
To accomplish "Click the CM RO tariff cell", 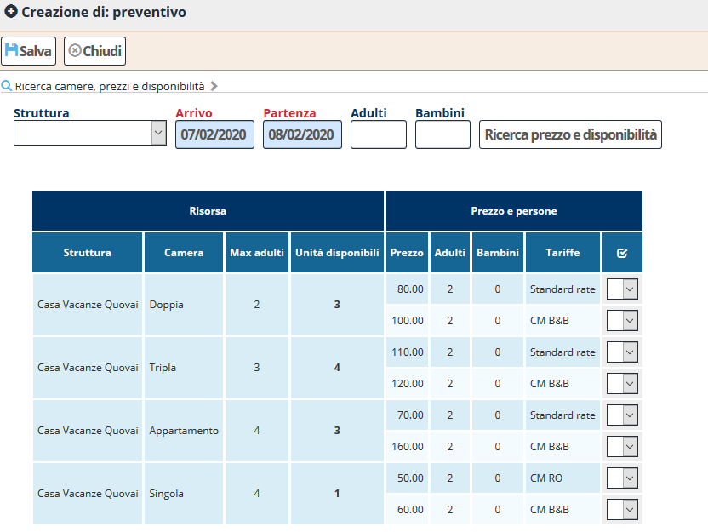I will coord(562,478).
